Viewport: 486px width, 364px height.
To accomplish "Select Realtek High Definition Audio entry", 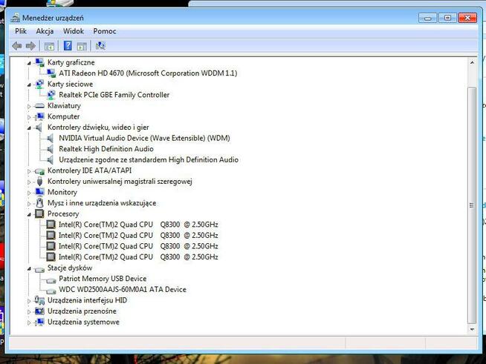I will click(x=106, y=149).
